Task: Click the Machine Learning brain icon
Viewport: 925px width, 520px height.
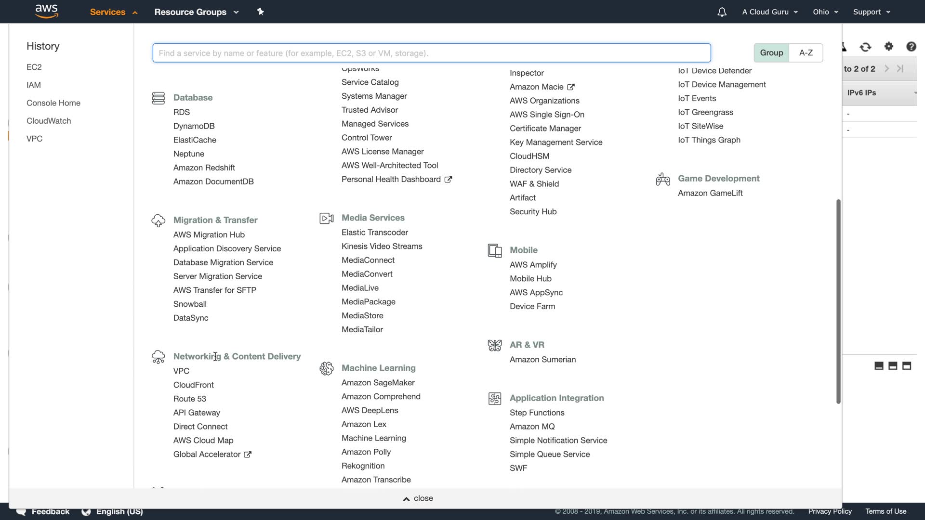Action: point(326,368)
